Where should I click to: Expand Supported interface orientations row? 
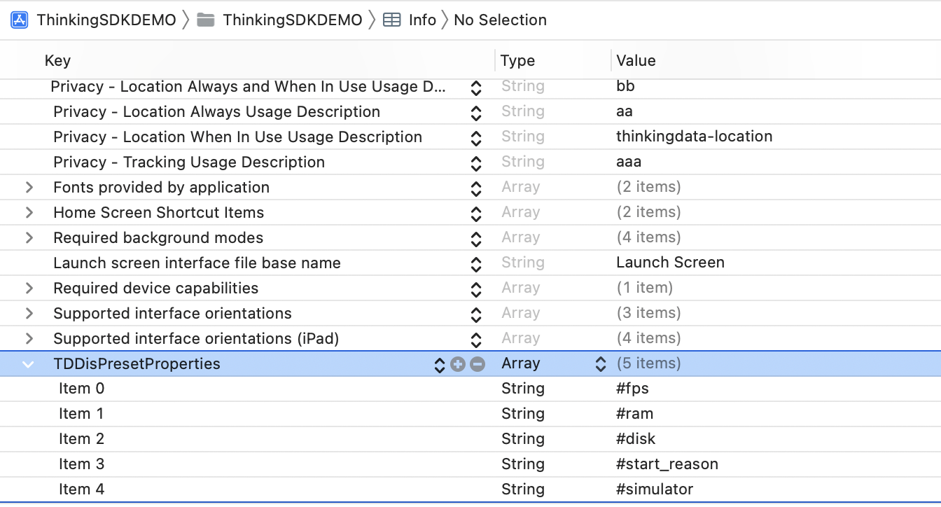coord(29,314)
